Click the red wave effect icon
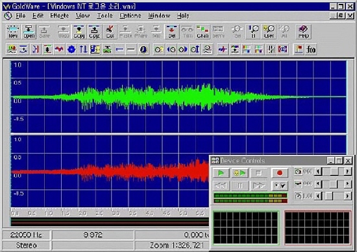The width and height of the screenshot is (357, 252). point(60,49)
